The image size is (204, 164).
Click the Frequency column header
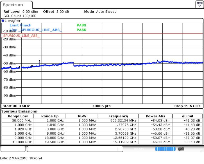pos(118,116)
